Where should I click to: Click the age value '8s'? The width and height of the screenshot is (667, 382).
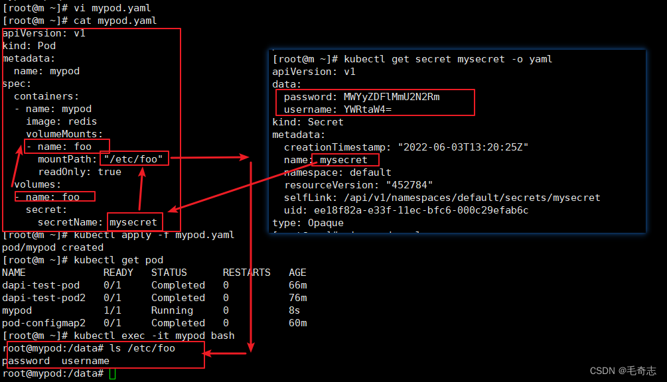pos(295,310)
